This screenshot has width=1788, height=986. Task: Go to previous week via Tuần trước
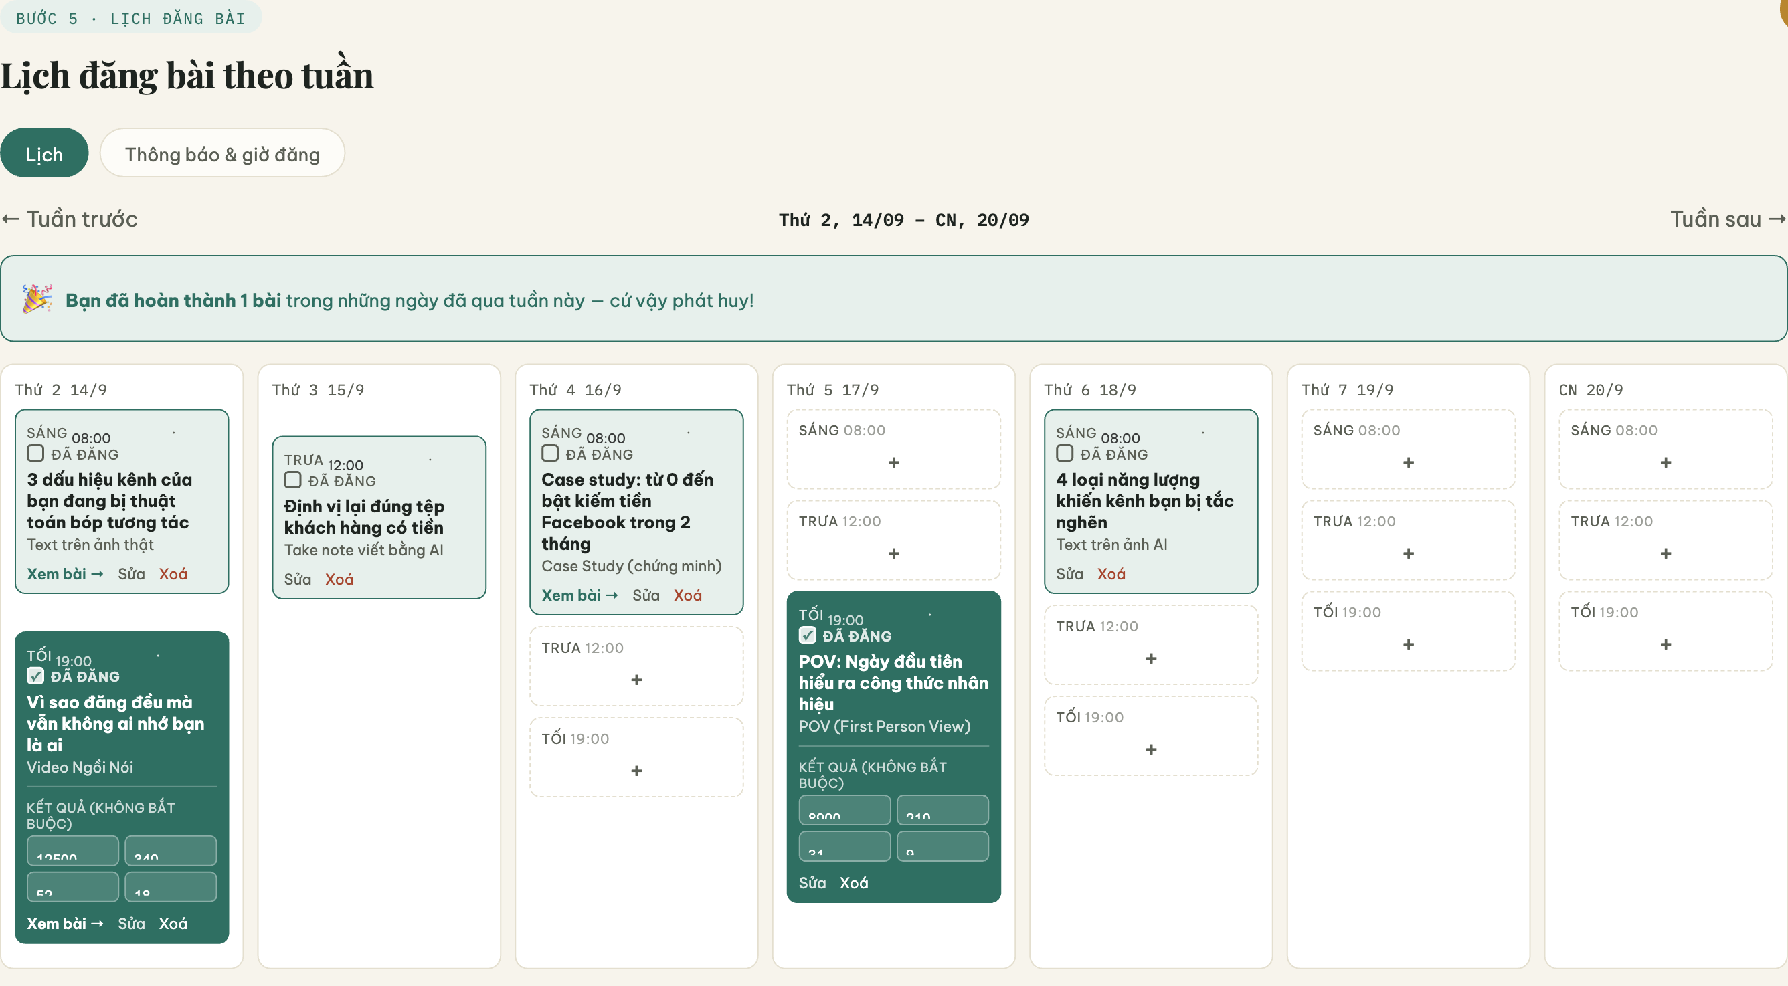pos(70,219)
